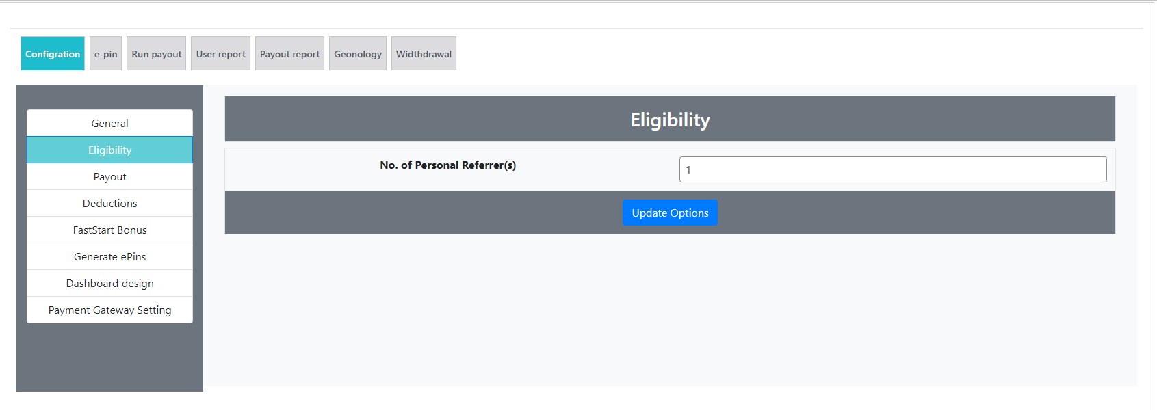Go to Generate ePins section

[109, 256]
